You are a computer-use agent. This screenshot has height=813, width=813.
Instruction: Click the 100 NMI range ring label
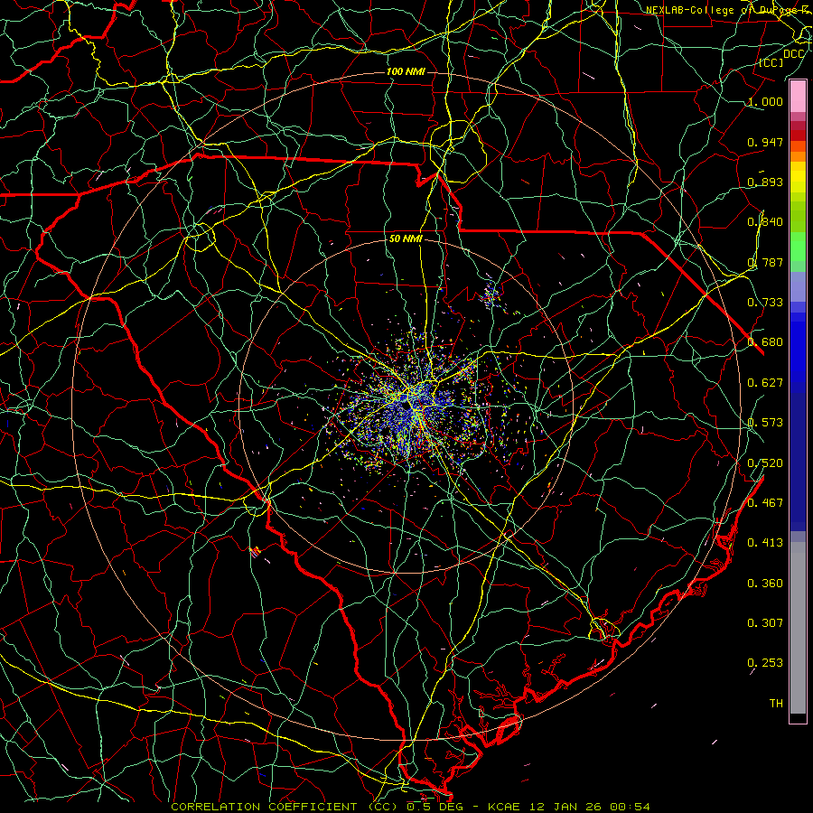click(x=406, y=71)
